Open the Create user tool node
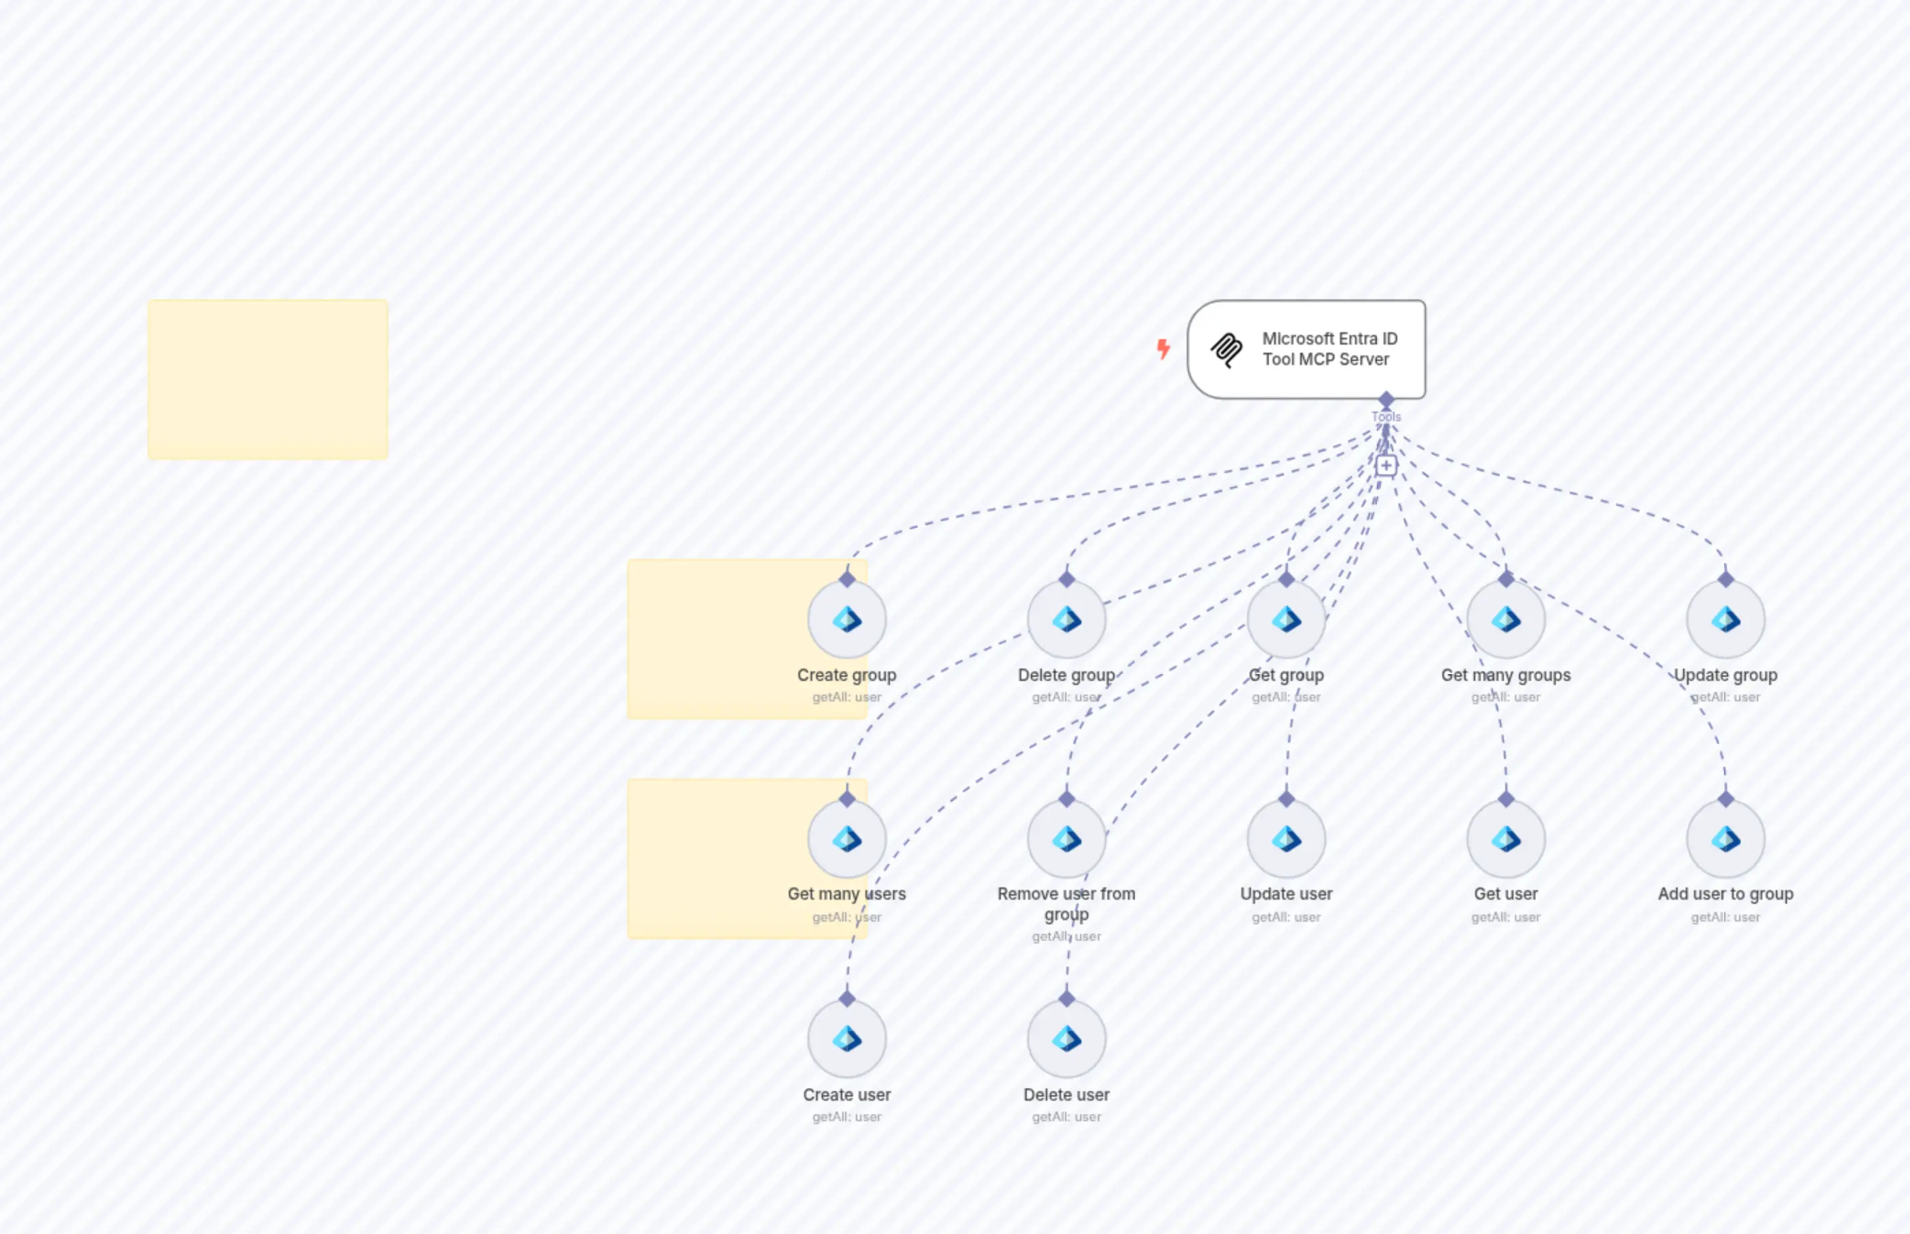This screenshot has height=1234, width=1910. point(847,1038)
